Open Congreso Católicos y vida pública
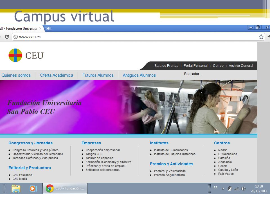This screenshot has width=270, height=203. click(x=35, y=150)
